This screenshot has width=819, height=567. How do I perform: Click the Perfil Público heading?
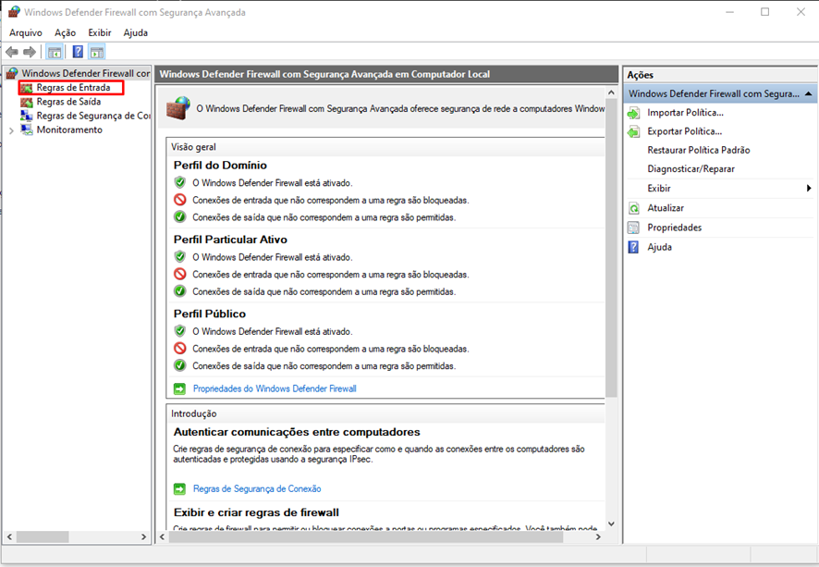point(210,314)
